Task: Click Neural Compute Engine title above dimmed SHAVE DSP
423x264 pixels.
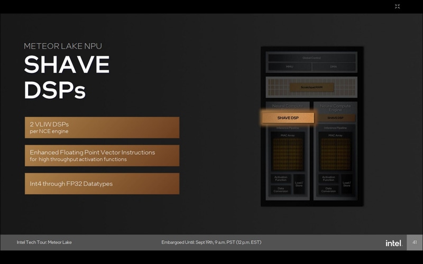Action: click(x=335, y=108)
